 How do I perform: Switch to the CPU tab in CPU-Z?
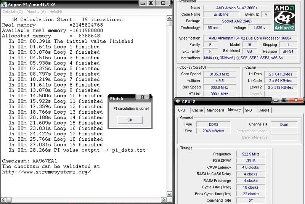182,110
